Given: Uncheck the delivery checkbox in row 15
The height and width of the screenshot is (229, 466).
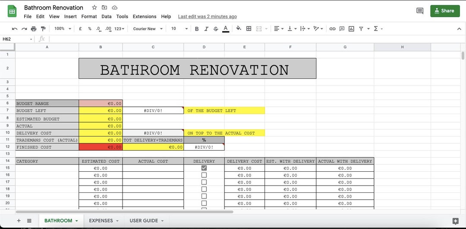Looking at the screenshot, I should coord(204,168).
